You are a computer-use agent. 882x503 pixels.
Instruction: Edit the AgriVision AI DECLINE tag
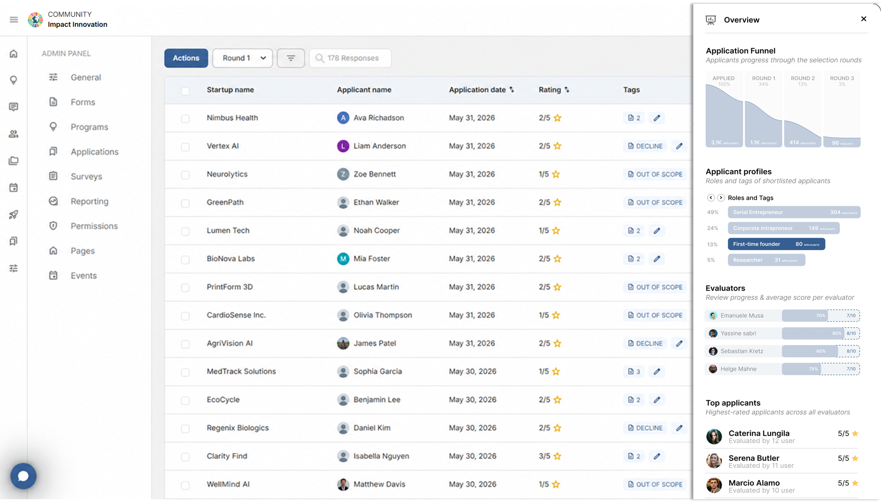pos(679,344)
